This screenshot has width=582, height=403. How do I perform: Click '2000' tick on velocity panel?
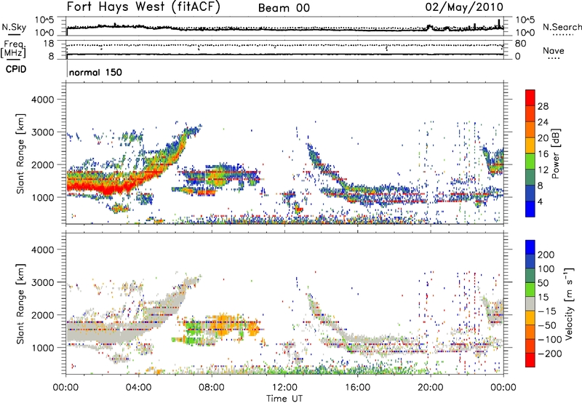click(42, 315)
